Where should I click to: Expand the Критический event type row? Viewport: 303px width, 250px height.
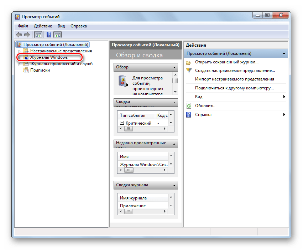tap(122, 123)
